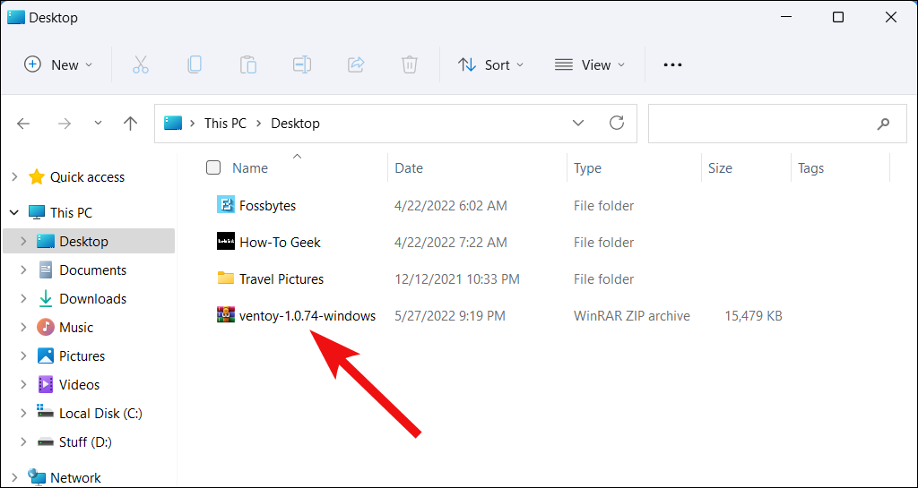Go up one folder level
The height and width of the screenshot is (488, 918).
coord(131,124)
